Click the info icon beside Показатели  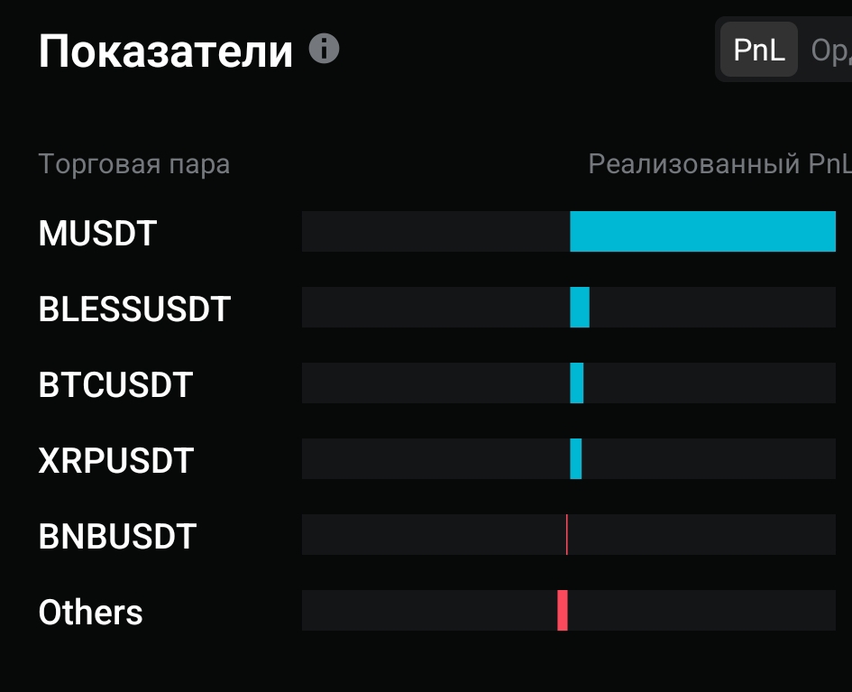[324, 49]
